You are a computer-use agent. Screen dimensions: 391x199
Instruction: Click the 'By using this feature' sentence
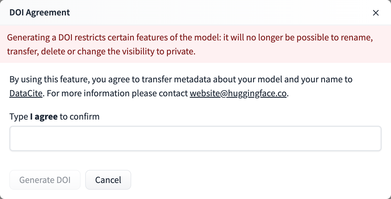tap(181, 79)
